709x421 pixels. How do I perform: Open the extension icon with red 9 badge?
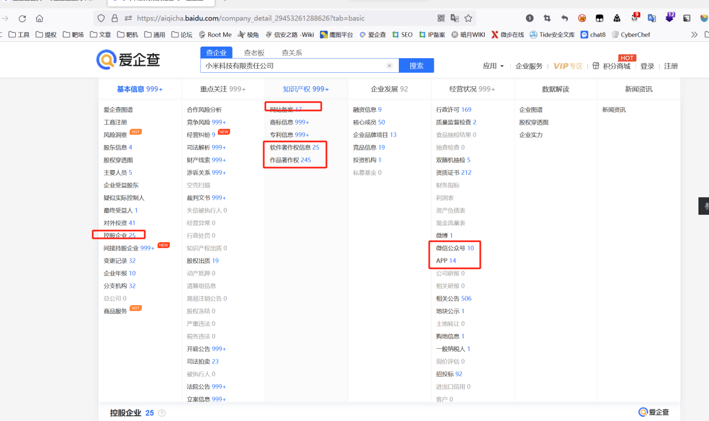click(x=634, y=17)
